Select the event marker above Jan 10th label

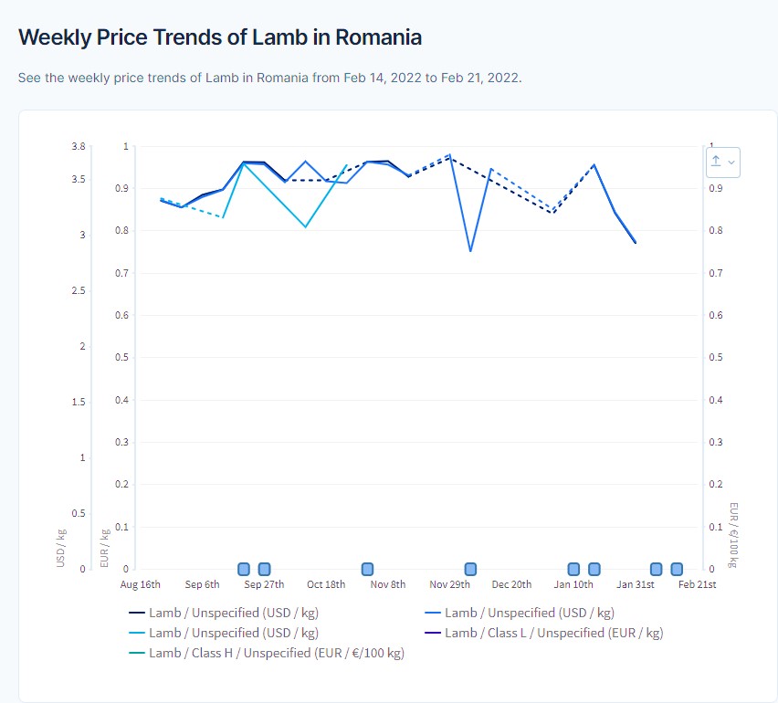tap(573, 569)
